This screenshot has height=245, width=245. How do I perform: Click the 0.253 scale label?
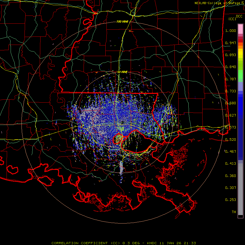click(x=231, y=200)
